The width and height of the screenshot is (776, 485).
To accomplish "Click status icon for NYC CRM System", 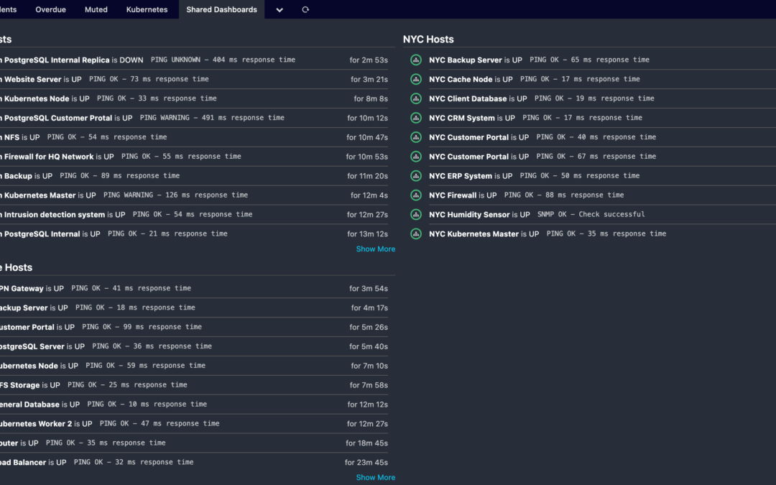I will click(416, 118).
